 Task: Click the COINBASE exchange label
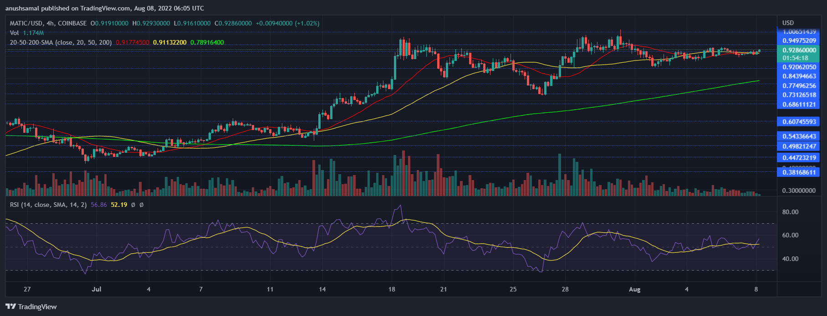pos(72,23)
